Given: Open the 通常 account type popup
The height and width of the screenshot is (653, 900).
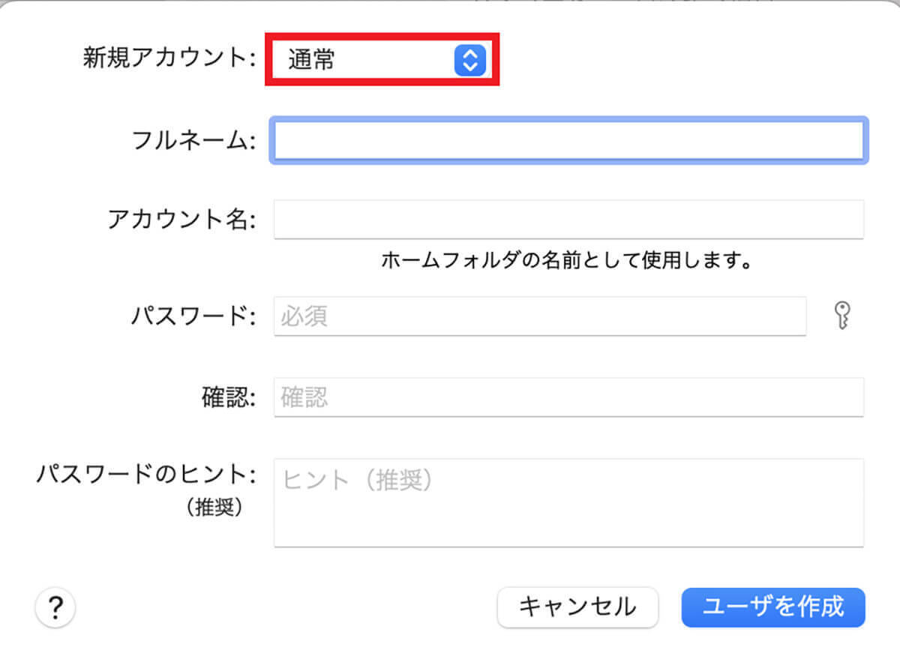Looking at the screenshot, I should click(360, 60).
